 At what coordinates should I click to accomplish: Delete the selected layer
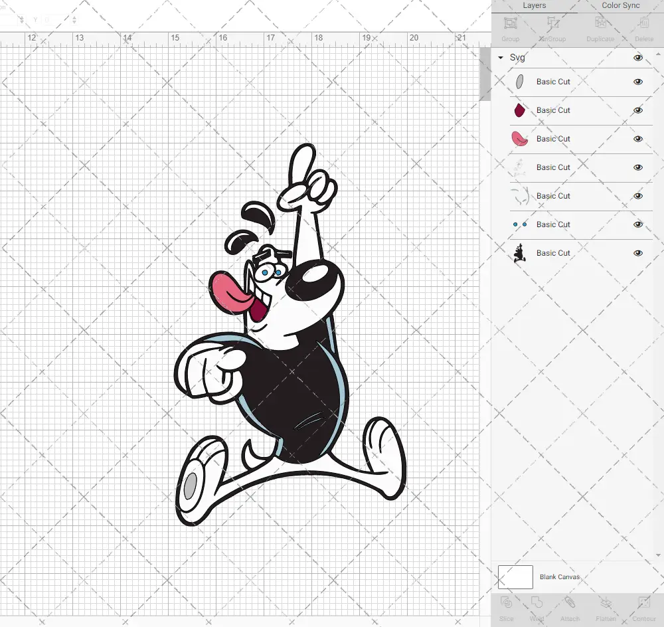643,29
